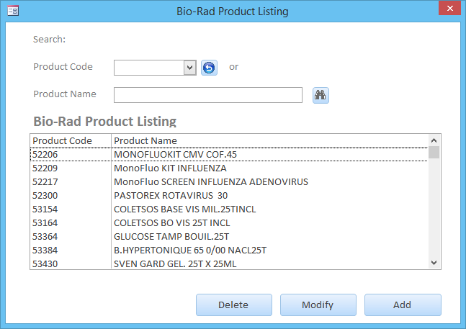Select the GLUCOSE TAMP BOUIL.25T row
Viewport: 466px width, 329px height.
[x=229, y=236]
